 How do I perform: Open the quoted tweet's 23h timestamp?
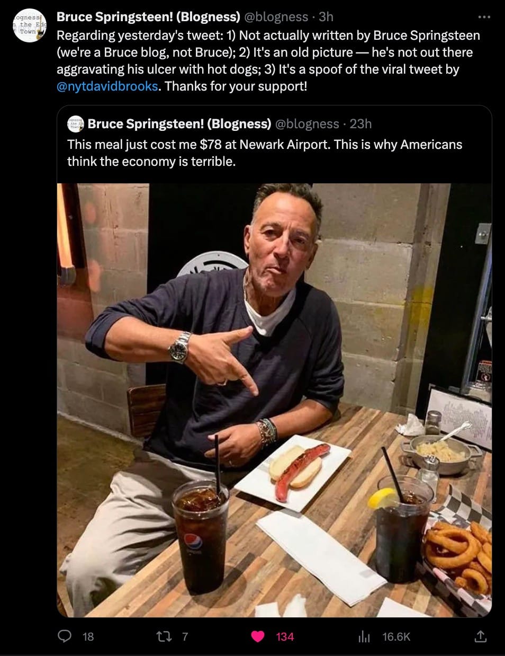point(360,124)
